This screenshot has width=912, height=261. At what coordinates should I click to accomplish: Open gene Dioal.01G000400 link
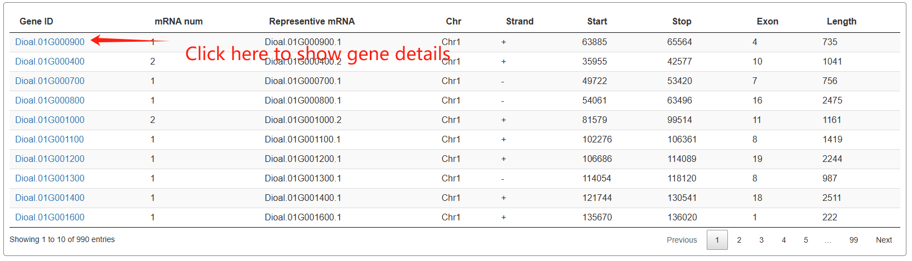tap(50, 62)
